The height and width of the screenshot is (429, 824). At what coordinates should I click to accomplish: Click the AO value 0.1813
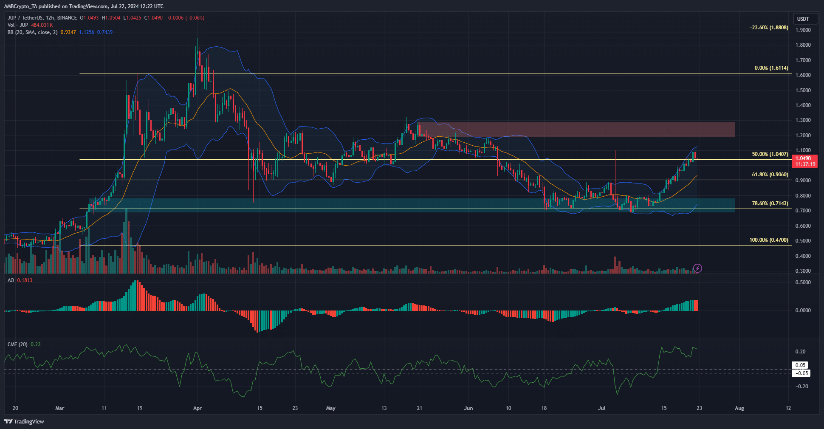click(x=25, y=280)
